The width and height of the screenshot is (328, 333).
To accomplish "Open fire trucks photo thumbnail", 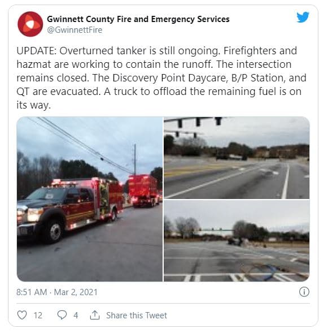I will [x=90, y=199].
